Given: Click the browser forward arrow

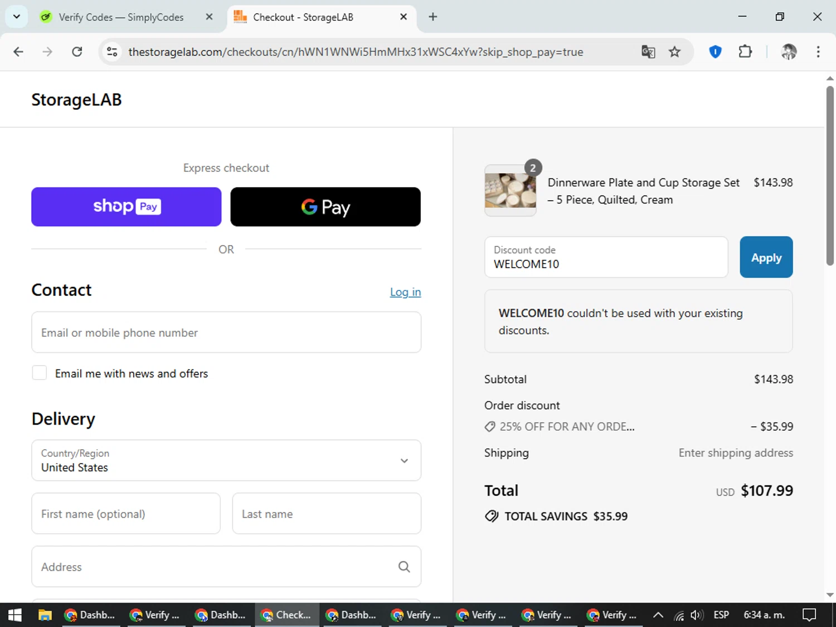Looking at the screenshot, I should click(47, 52).
